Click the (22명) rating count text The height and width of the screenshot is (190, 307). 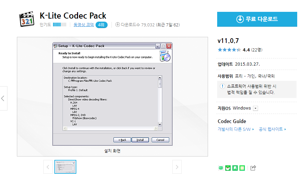257,50
